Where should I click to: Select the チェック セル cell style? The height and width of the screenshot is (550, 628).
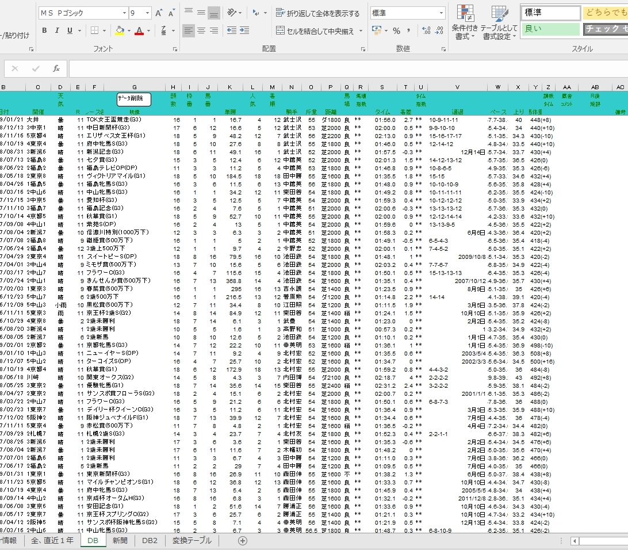pyautogui.click(x=606, y=29)
